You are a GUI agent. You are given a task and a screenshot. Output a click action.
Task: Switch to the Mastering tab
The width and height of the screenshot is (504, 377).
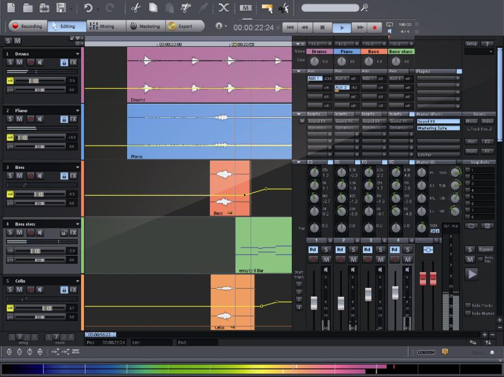point(147,26)
